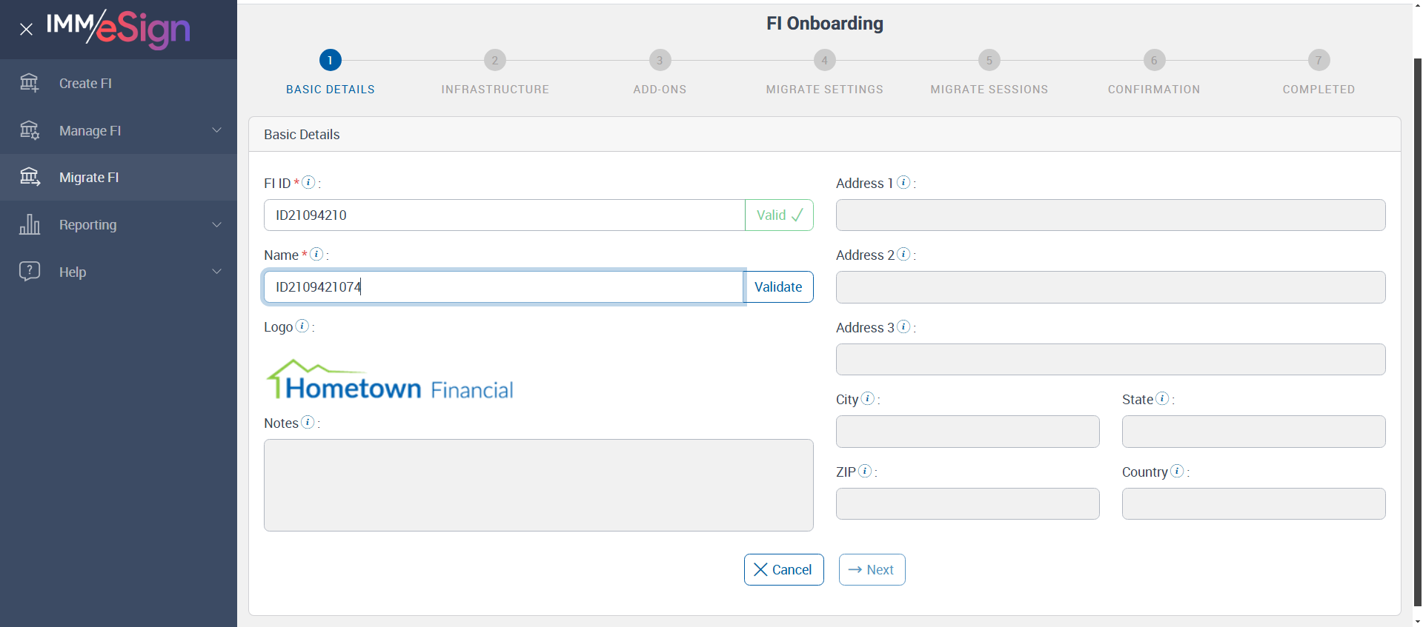Viewport: 1423px width, 627px height.
Task: Expand the Help submenu chevron
Action: (x=216, y=272)
